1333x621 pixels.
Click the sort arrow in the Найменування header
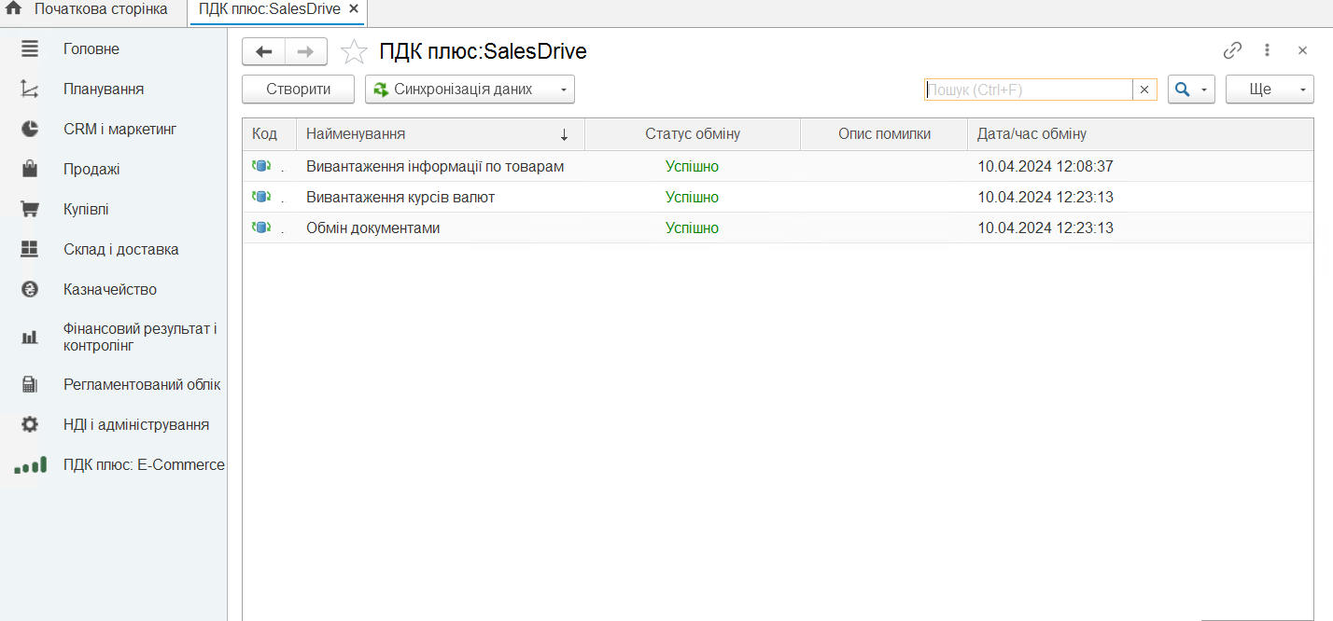pyautogui.click(x=564, y=135)
